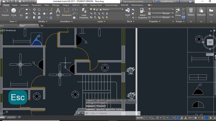This screenshot has width=216, height=121.
Task: Expand the Layers panel
Action: coord(101,22)
